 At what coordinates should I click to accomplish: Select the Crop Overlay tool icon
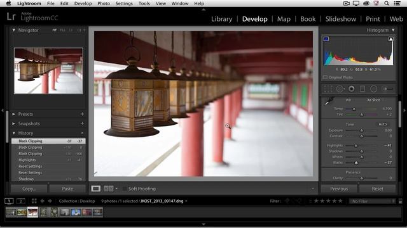point(328,89)
